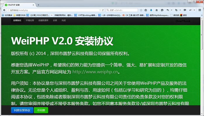Click the OneThink brand link
Image resolution: width=204 pixels, height=116 pixels.
(x=183, y=21)
